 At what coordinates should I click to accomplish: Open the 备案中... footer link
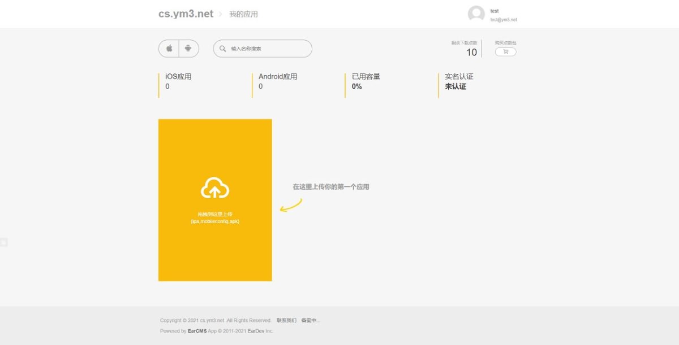(311, 320)
